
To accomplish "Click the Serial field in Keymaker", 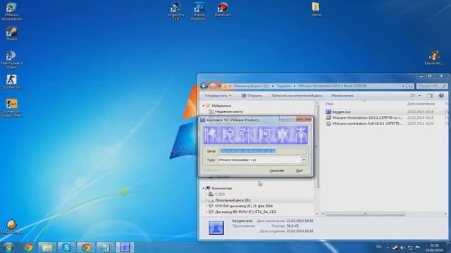I will (x=263, y=151).
